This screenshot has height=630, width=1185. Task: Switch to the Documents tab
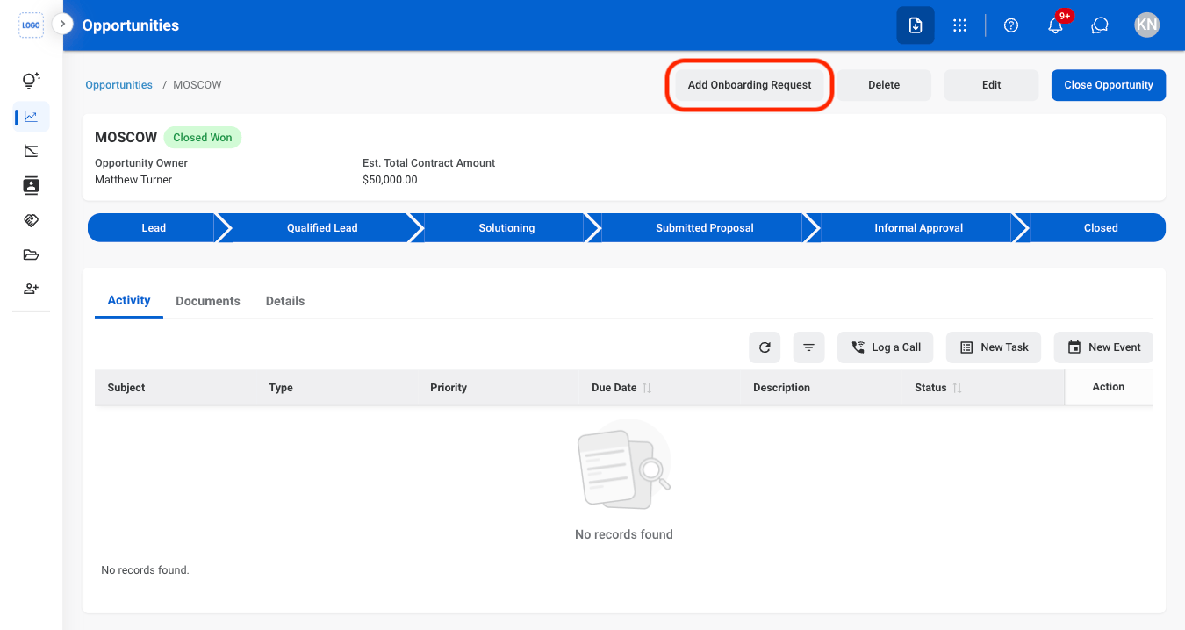tap(208, 301)
